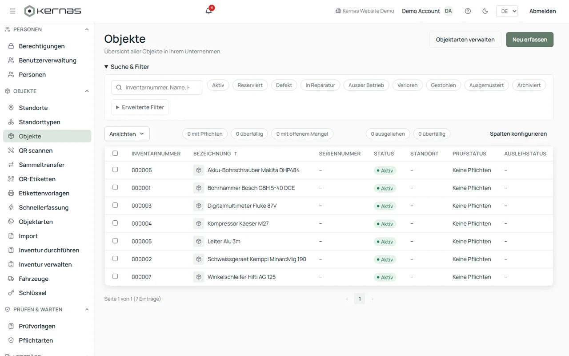Sort by the Bezeichnung column
The width and height of the screenshot is (569, 356).
(x=215, y=154)
